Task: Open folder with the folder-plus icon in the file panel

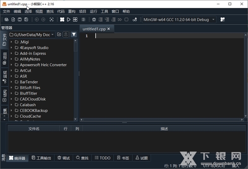Action: [x=59, y=34]
